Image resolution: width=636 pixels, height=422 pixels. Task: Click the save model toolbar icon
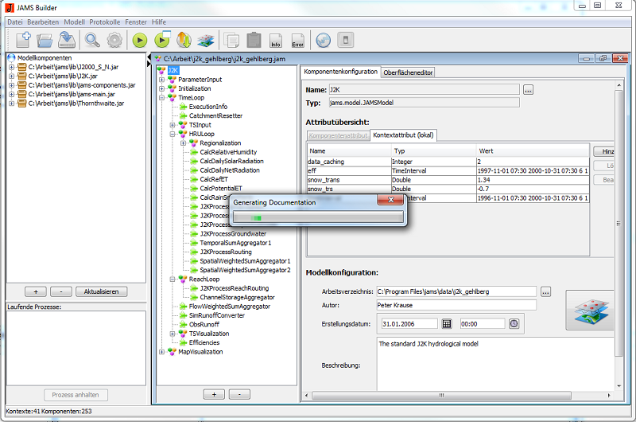click(x=68, y=39)
